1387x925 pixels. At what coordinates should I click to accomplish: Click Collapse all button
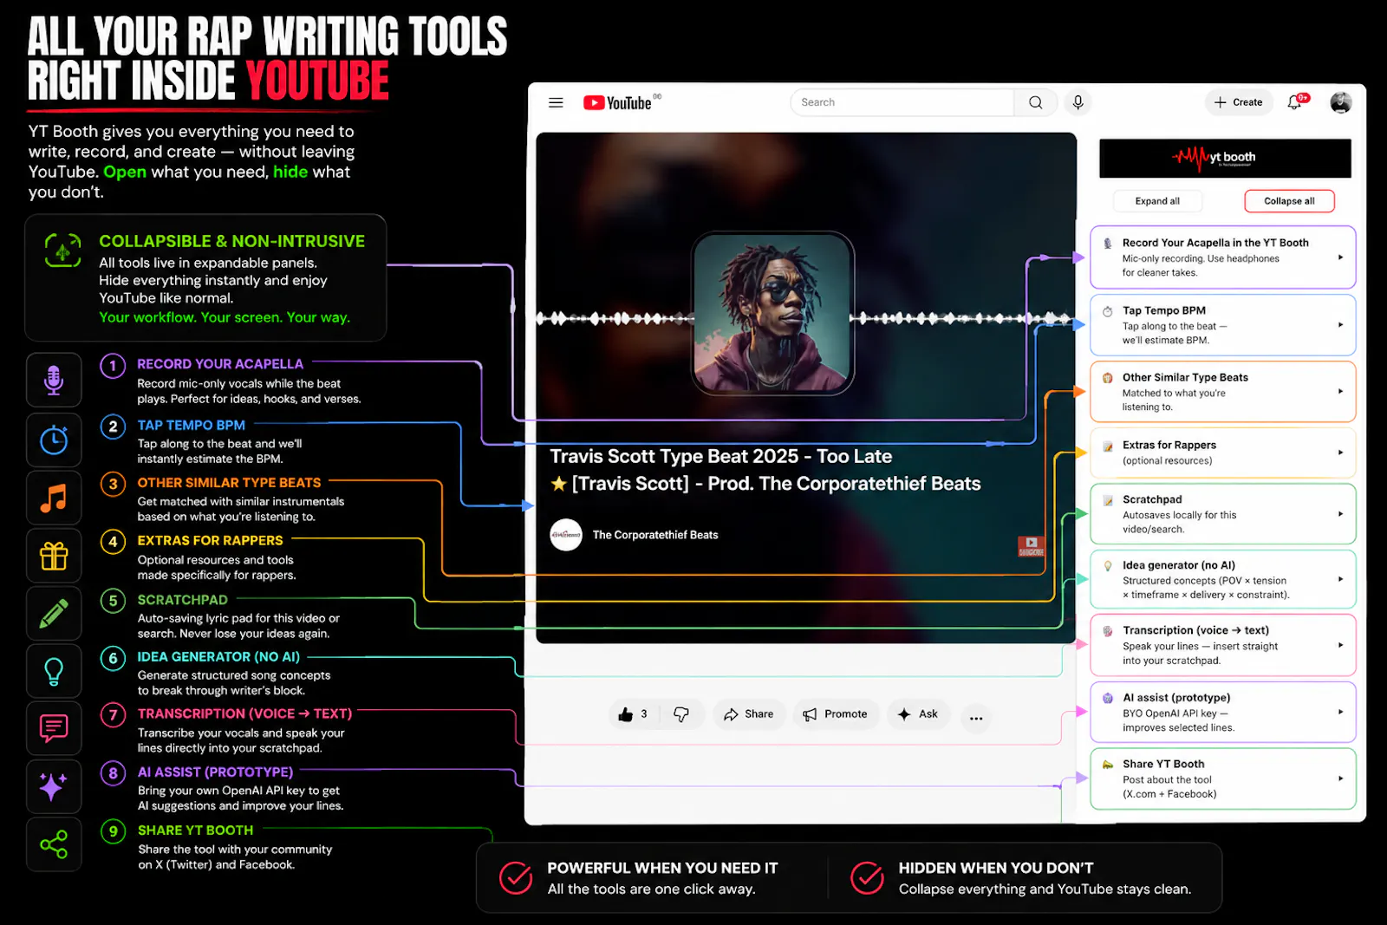(x=1289, y=201)
